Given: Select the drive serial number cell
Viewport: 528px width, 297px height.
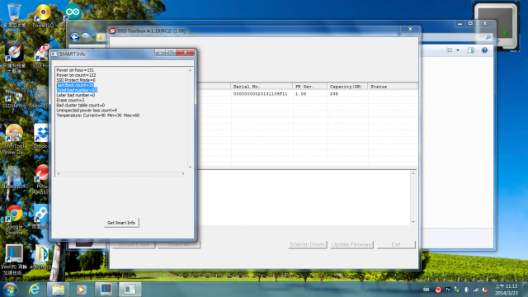Looking at the screenshot, I should click(261, 94).
